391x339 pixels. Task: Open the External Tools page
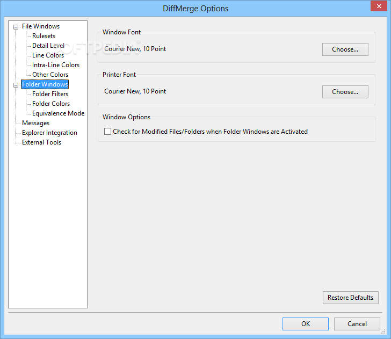[41, 142]
